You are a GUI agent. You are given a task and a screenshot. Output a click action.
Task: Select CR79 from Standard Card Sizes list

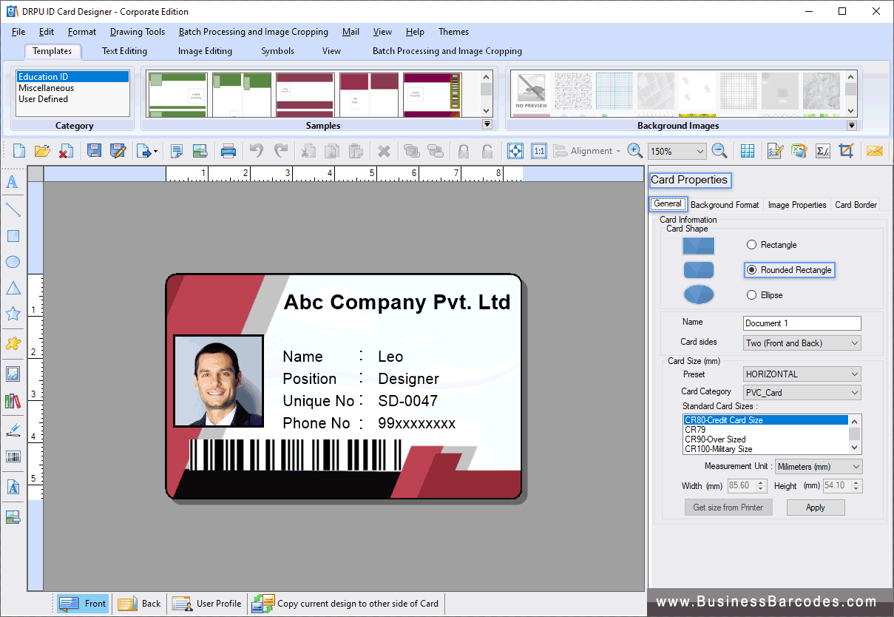694,428
